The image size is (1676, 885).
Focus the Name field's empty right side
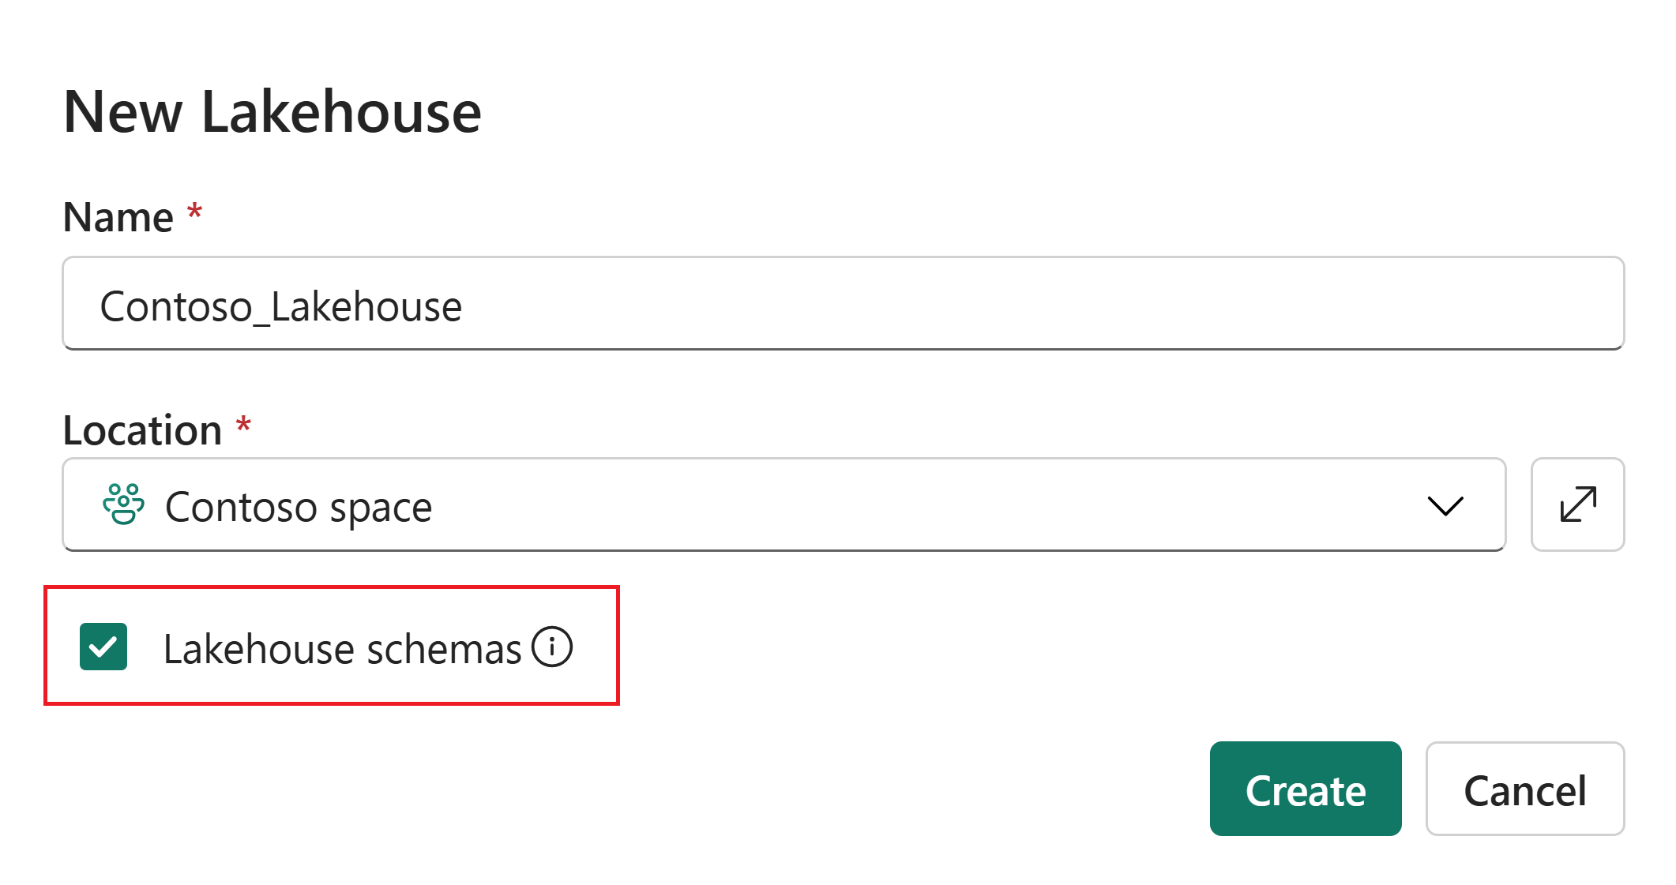(1106, 304)
